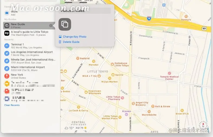Select the Marukai marker on map

point(93,61)
